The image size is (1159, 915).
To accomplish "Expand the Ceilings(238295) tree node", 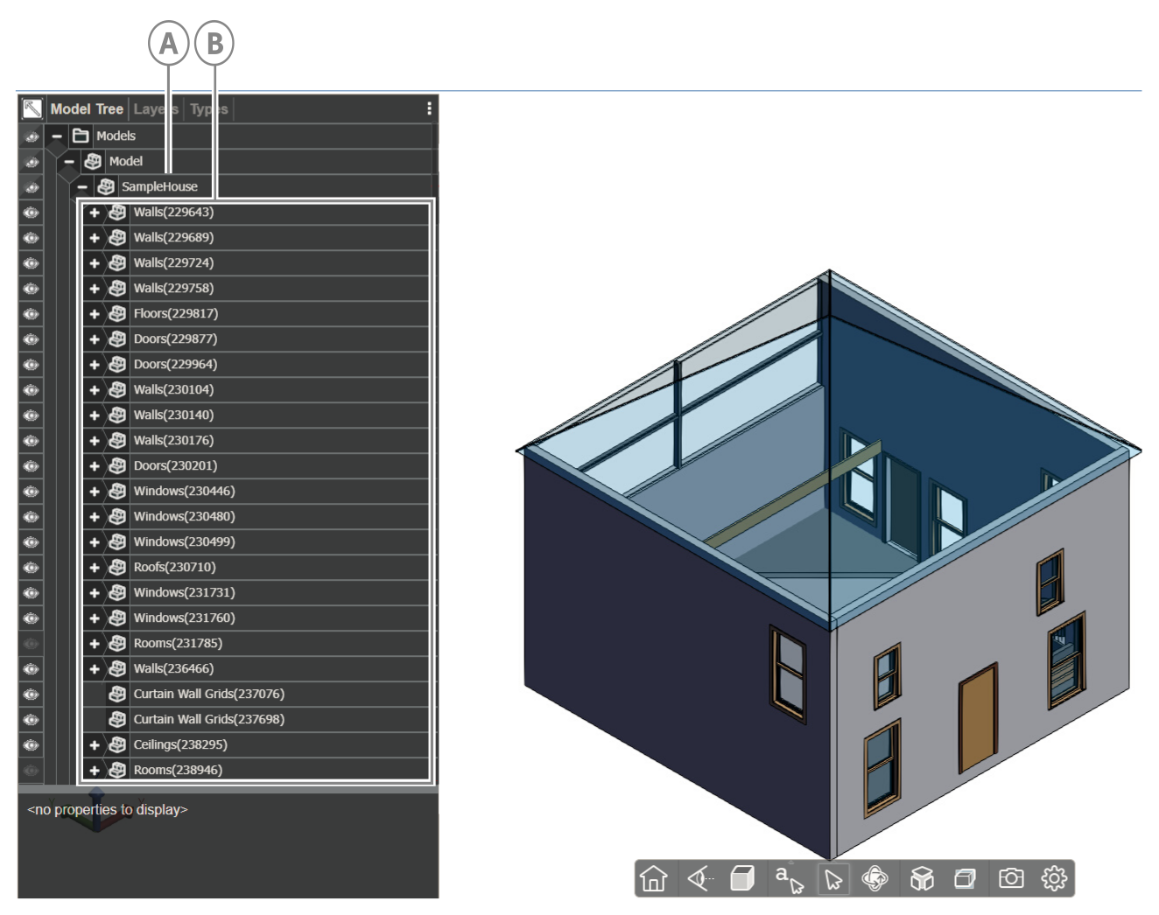I will pos(95,745).
